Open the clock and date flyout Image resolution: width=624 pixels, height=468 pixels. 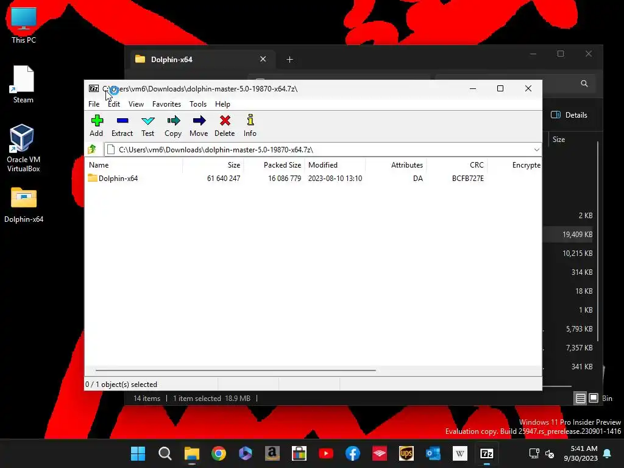(x=581, y=453)
